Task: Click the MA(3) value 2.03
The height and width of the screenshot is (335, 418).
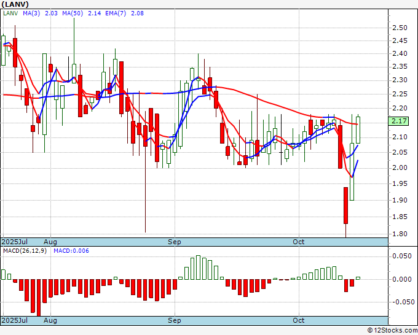Action: click(x=51, y=13)
